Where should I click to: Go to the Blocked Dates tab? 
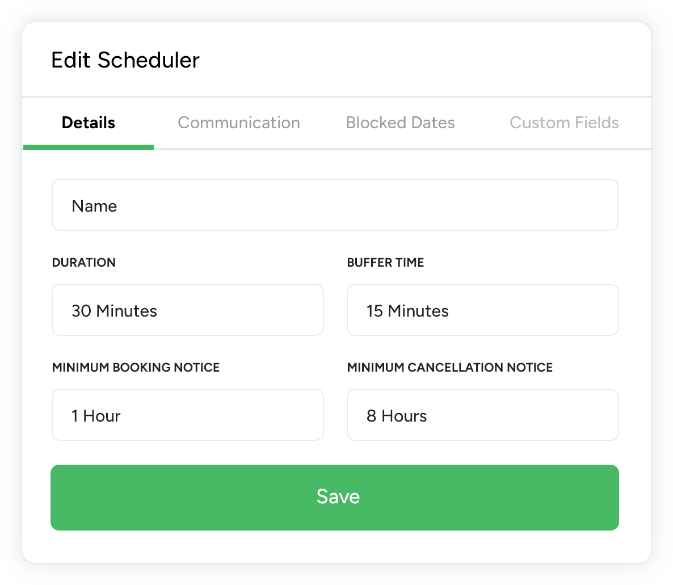coord(400,123)
